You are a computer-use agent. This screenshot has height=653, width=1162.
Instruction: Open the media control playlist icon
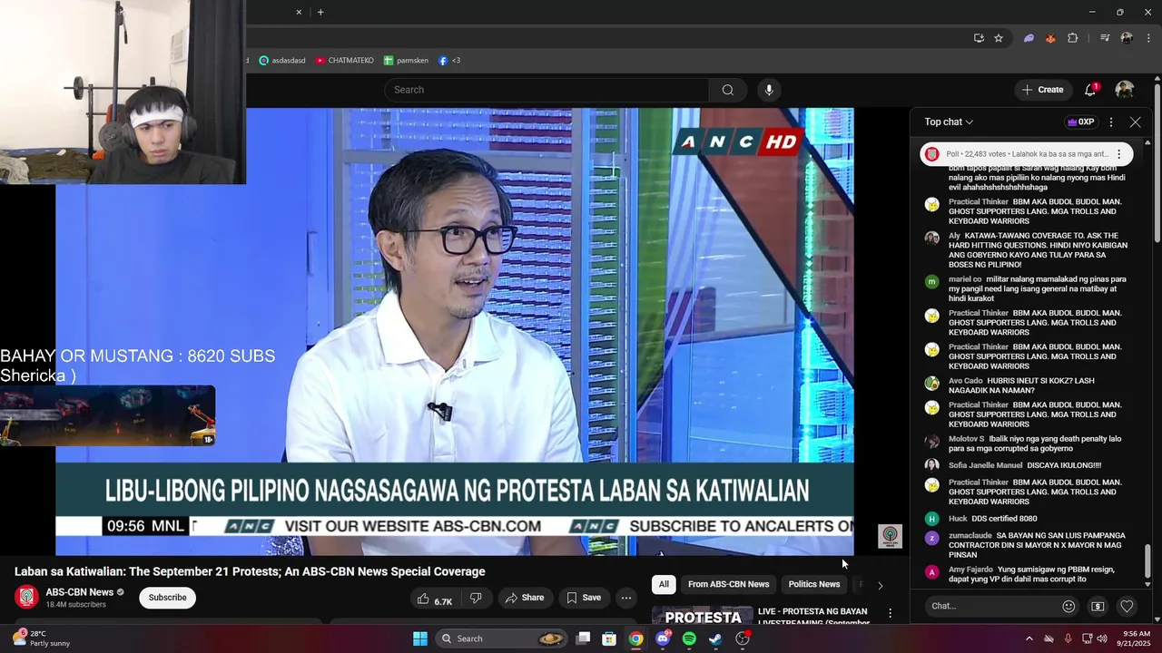click(x=1105, y=38)
